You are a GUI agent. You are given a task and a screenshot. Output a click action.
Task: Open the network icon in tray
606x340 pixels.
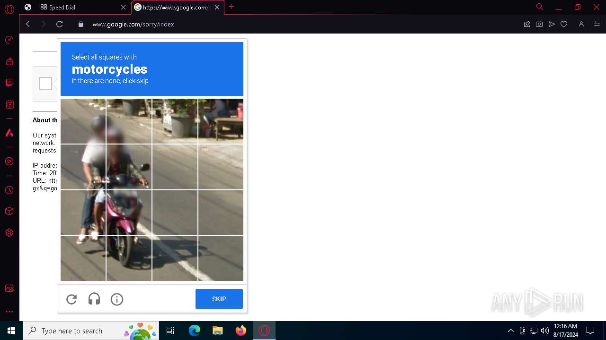click(534, 331)
